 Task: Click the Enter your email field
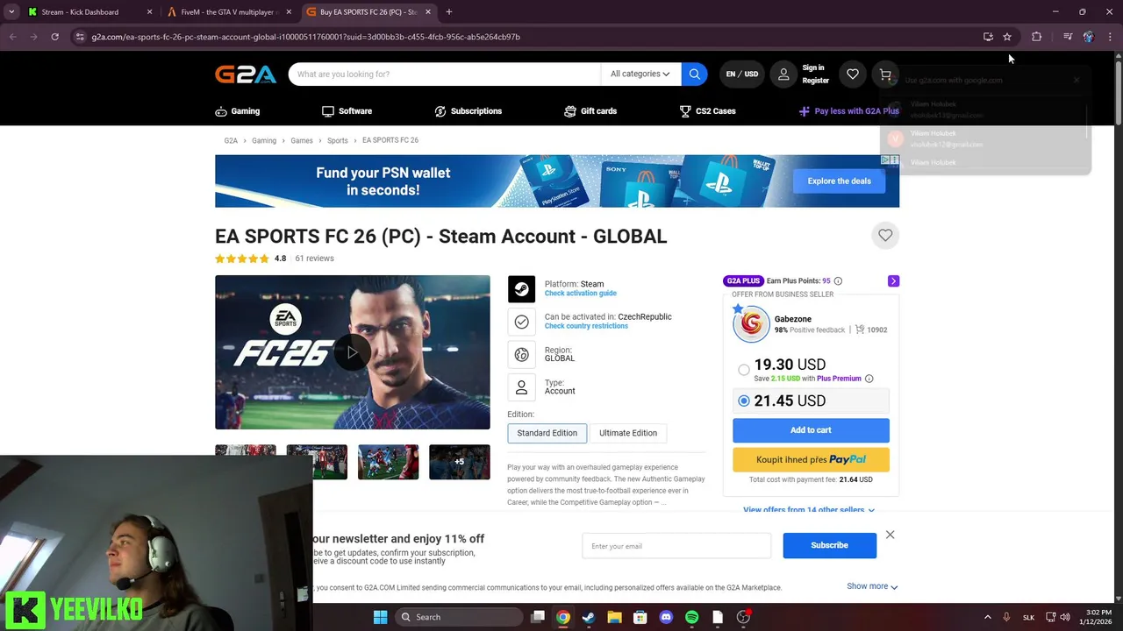point(676,546)
